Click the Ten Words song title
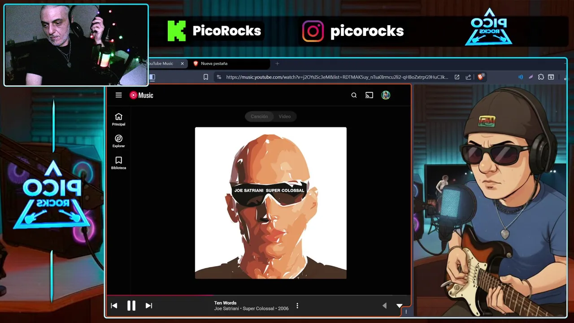The width and height of the screenshot is (574, 323). tap(225, 303)
